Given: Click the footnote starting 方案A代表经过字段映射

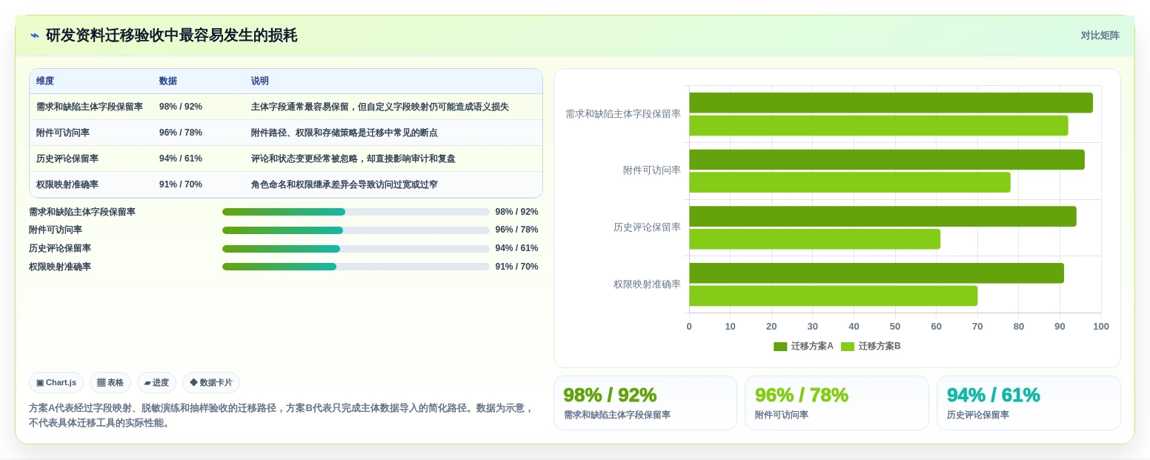Looking at the screenshot, I should (281, 416).
